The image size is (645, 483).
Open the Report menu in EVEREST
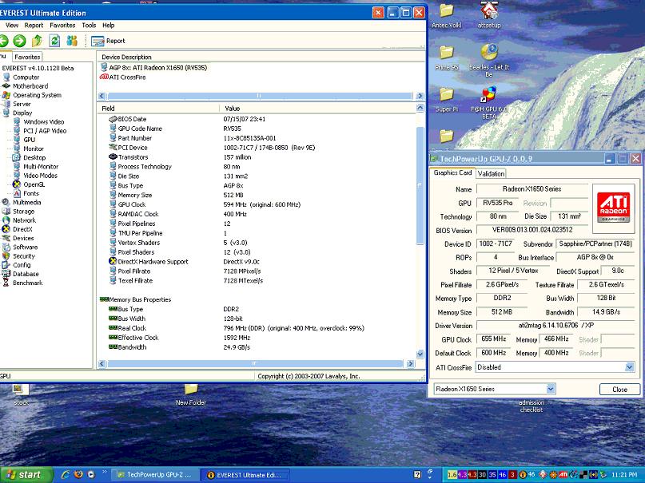[34, 25]
